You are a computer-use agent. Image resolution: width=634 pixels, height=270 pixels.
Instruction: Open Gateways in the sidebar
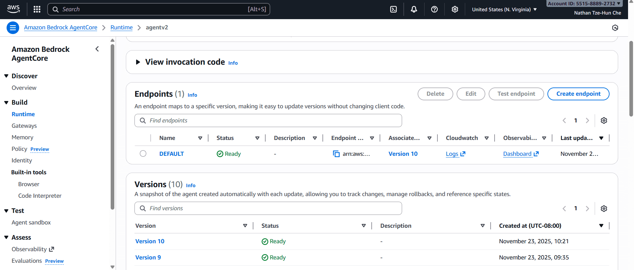point(24,126)
